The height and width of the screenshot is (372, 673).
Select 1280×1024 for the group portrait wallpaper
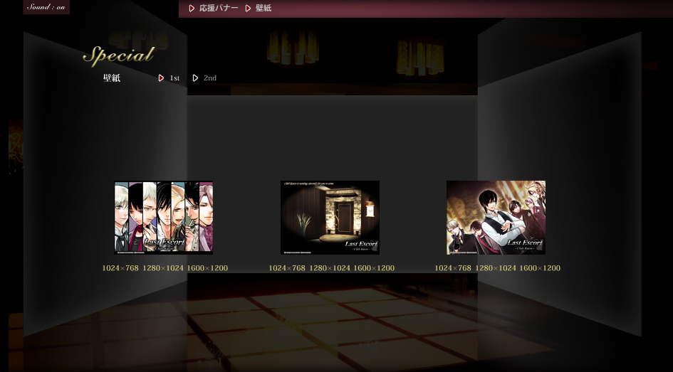coord(496,268)
